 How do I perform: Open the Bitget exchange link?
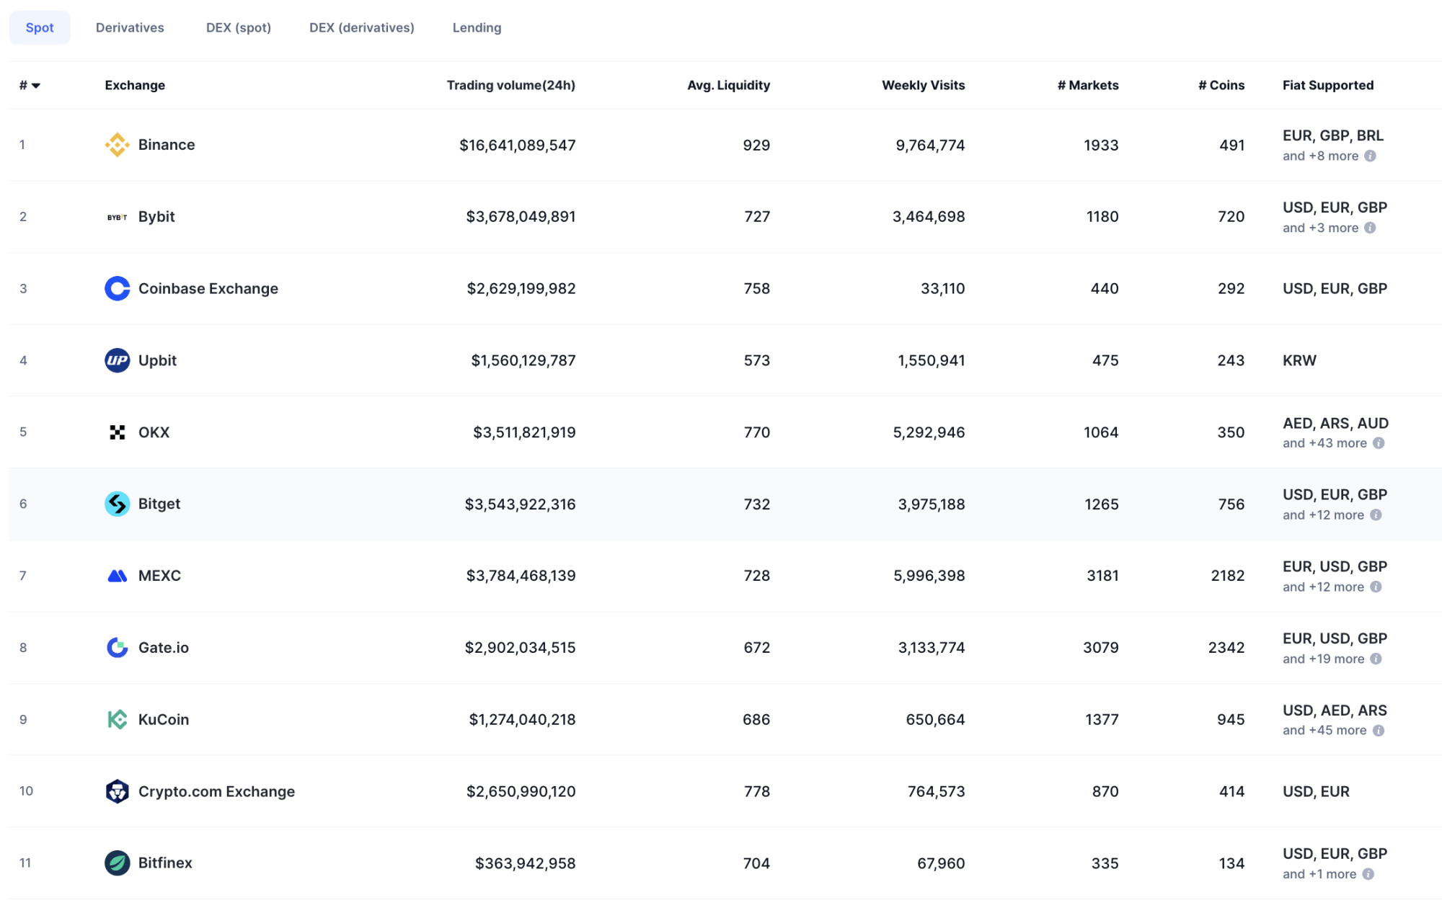[x=159, y=504]
